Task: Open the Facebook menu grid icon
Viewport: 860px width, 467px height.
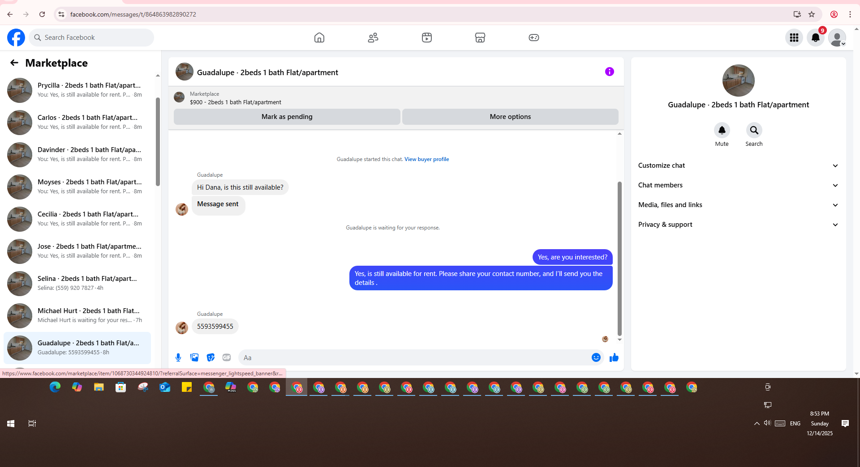Action: [x=794, y=38]
